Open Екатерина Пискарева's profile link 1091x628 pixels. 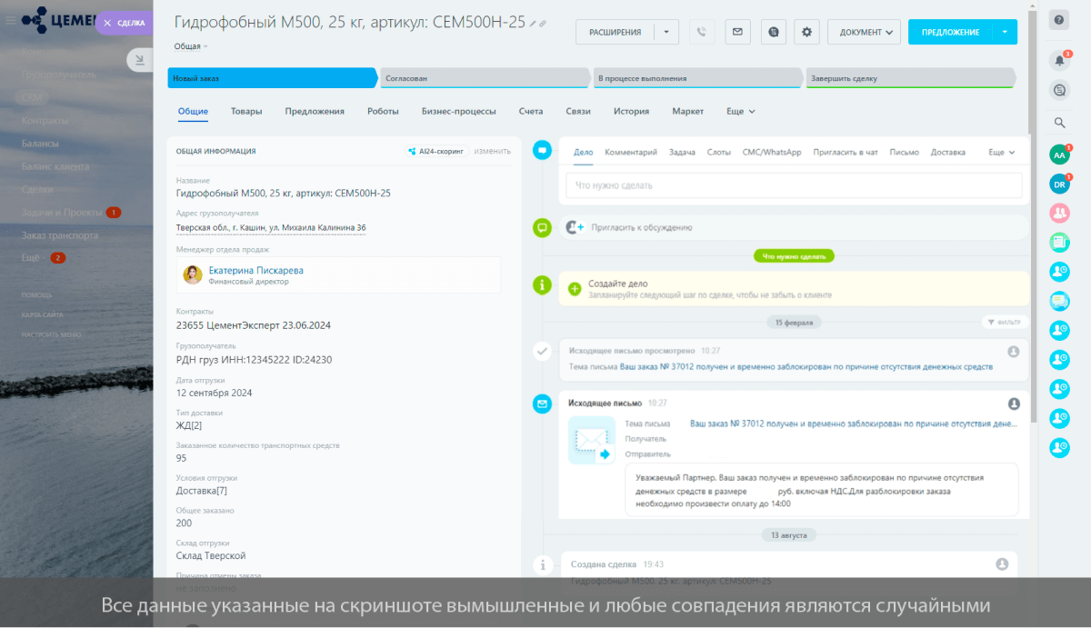(256, 270)
